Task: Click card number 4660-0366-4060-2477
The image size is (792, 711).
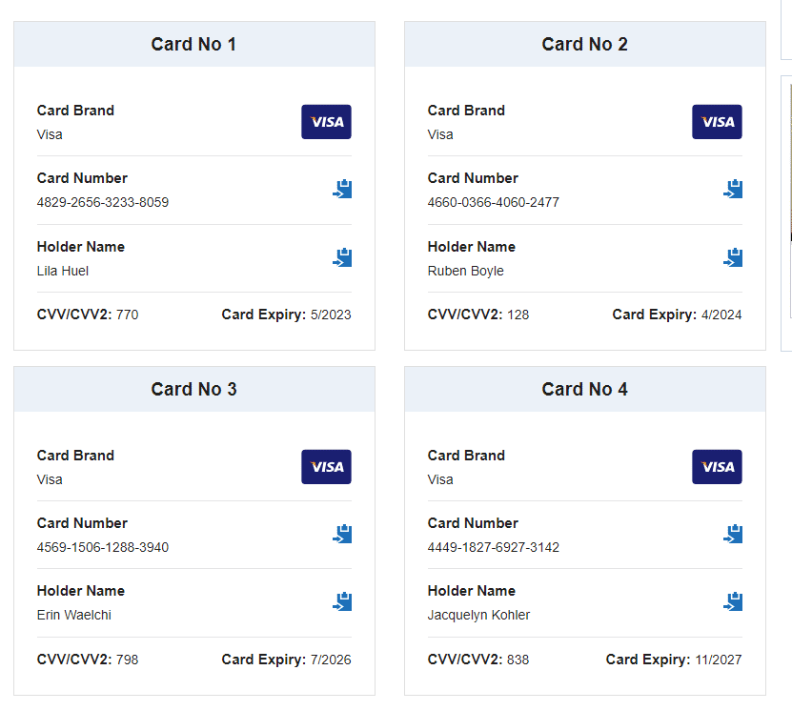Action: pyautogui.click(x=494, y=202)
